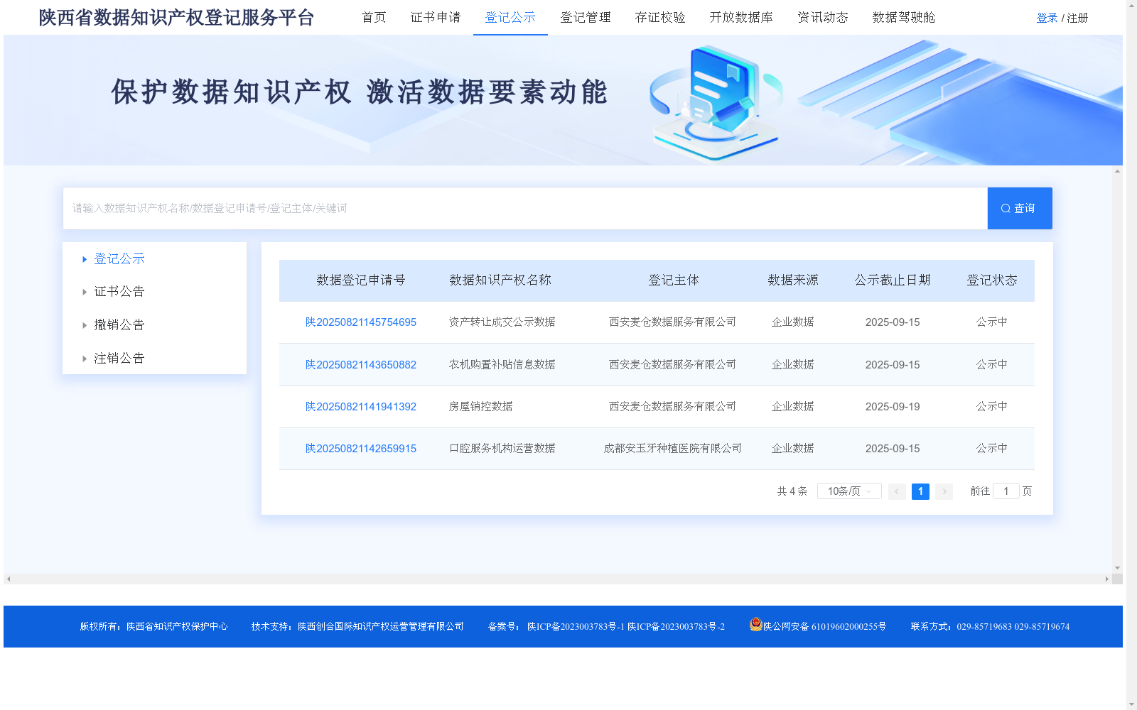Click the horizontal scrollbar left arrow

(9, 579)
